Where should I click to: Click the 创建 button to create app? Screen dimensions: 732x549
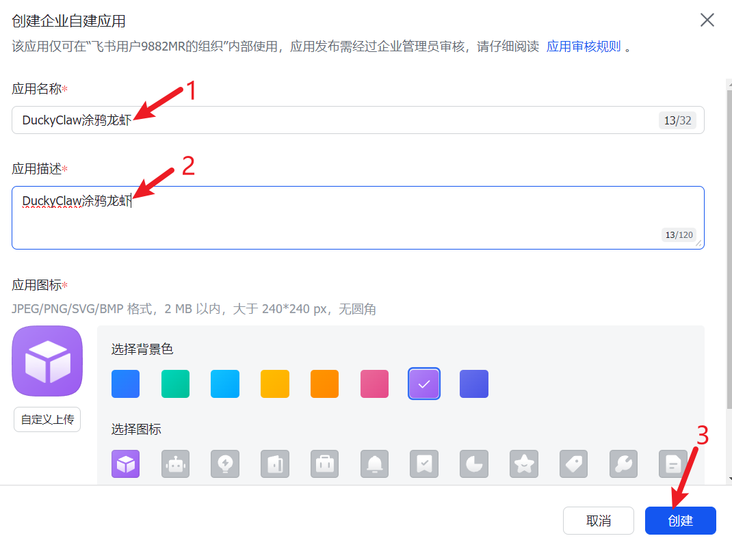pyautogui.click(x=680, y=520)
